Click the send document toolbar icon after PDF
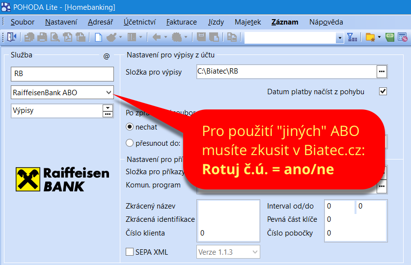The width and height of the screenshot is (411, 265). (x=81, y=37)
